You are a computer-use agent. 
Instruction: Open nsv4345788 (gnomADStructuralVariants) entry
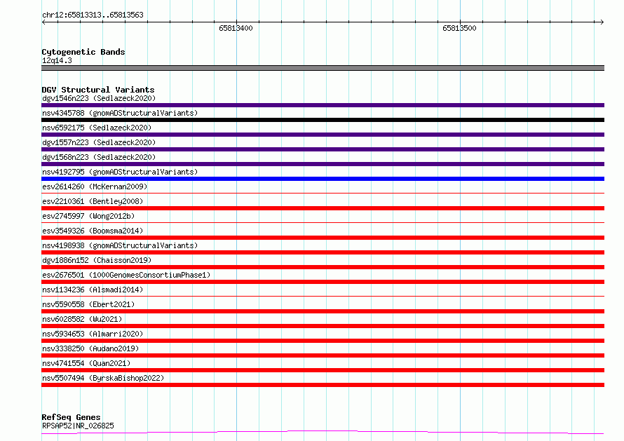pyautogui.click(x=120, y=113)
